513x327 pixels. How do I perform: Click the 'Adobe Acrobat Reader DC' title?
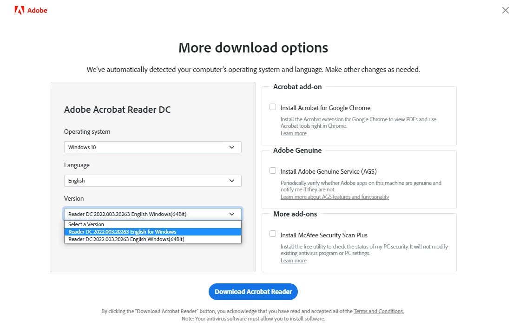pos(118,110)
